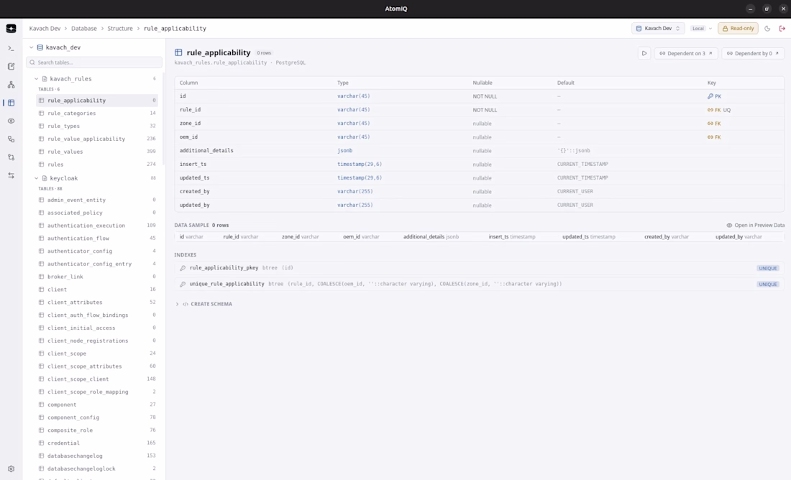
Task: Click the PK key icon in id row
Action: coord(710,96)
